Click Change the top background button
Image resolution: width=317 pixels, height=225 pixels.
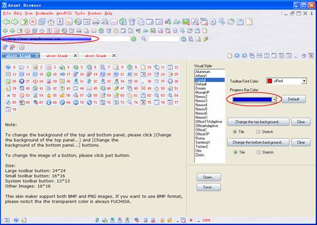coord(258,122)
